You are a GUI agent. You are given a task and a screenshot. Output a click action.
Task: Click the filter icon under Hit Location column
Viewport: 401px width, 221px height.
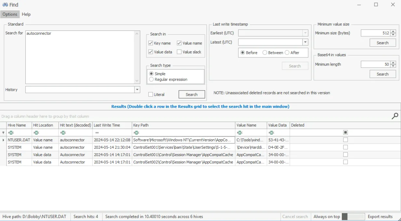[x=36, y=133]
